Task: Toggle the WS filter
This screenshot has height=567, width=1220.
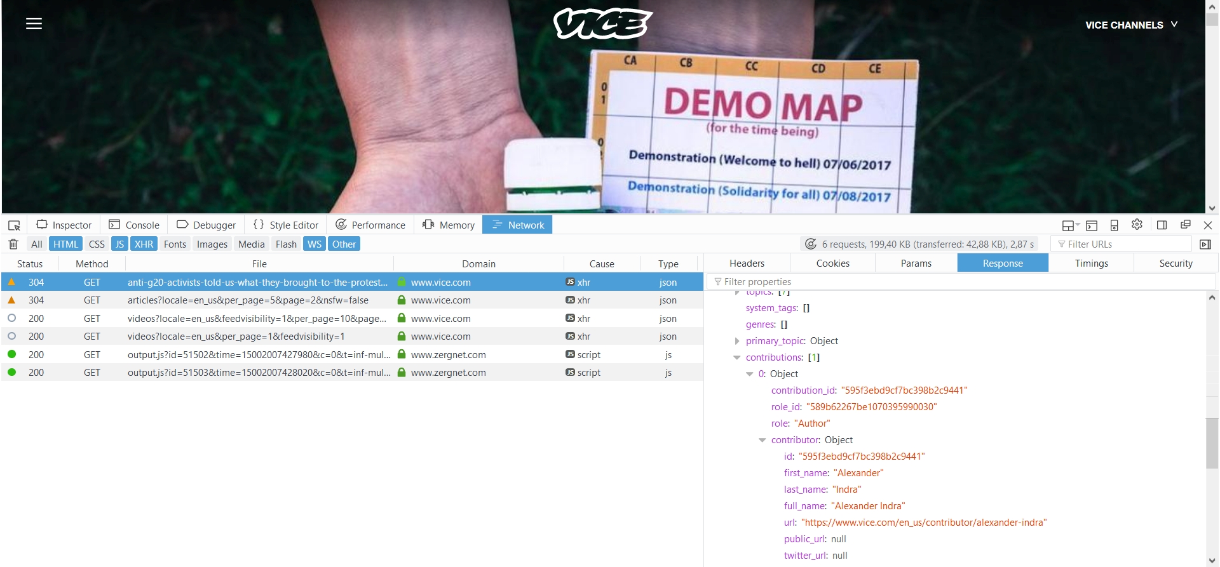Action: coord(315,244)
